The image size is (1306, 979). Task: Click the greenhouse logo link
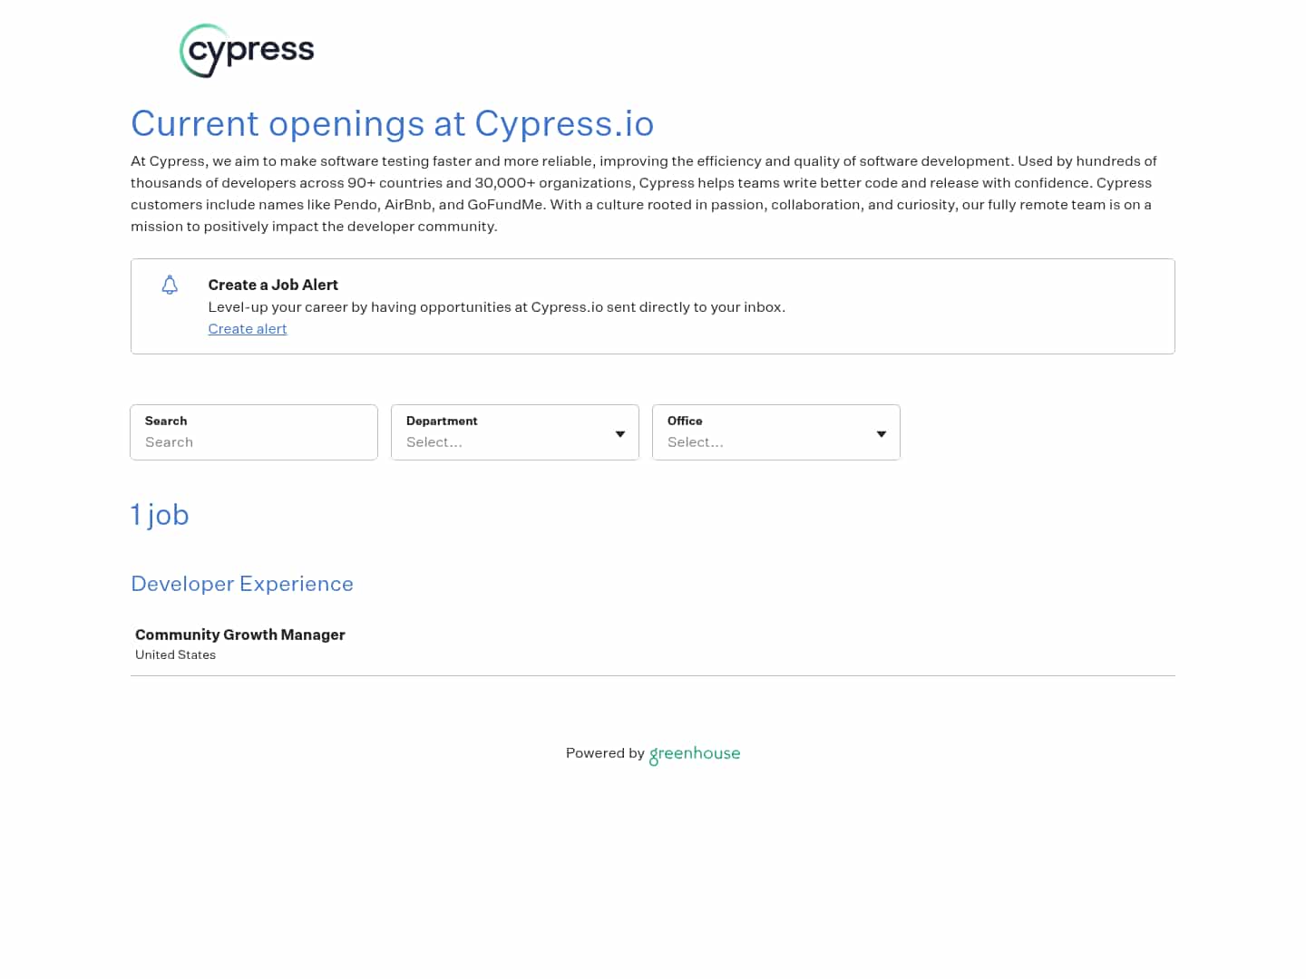695,754
